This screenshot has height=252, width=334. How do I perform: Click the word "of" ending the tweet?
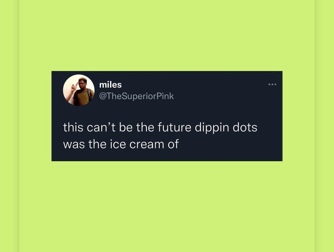coord(173,144)
